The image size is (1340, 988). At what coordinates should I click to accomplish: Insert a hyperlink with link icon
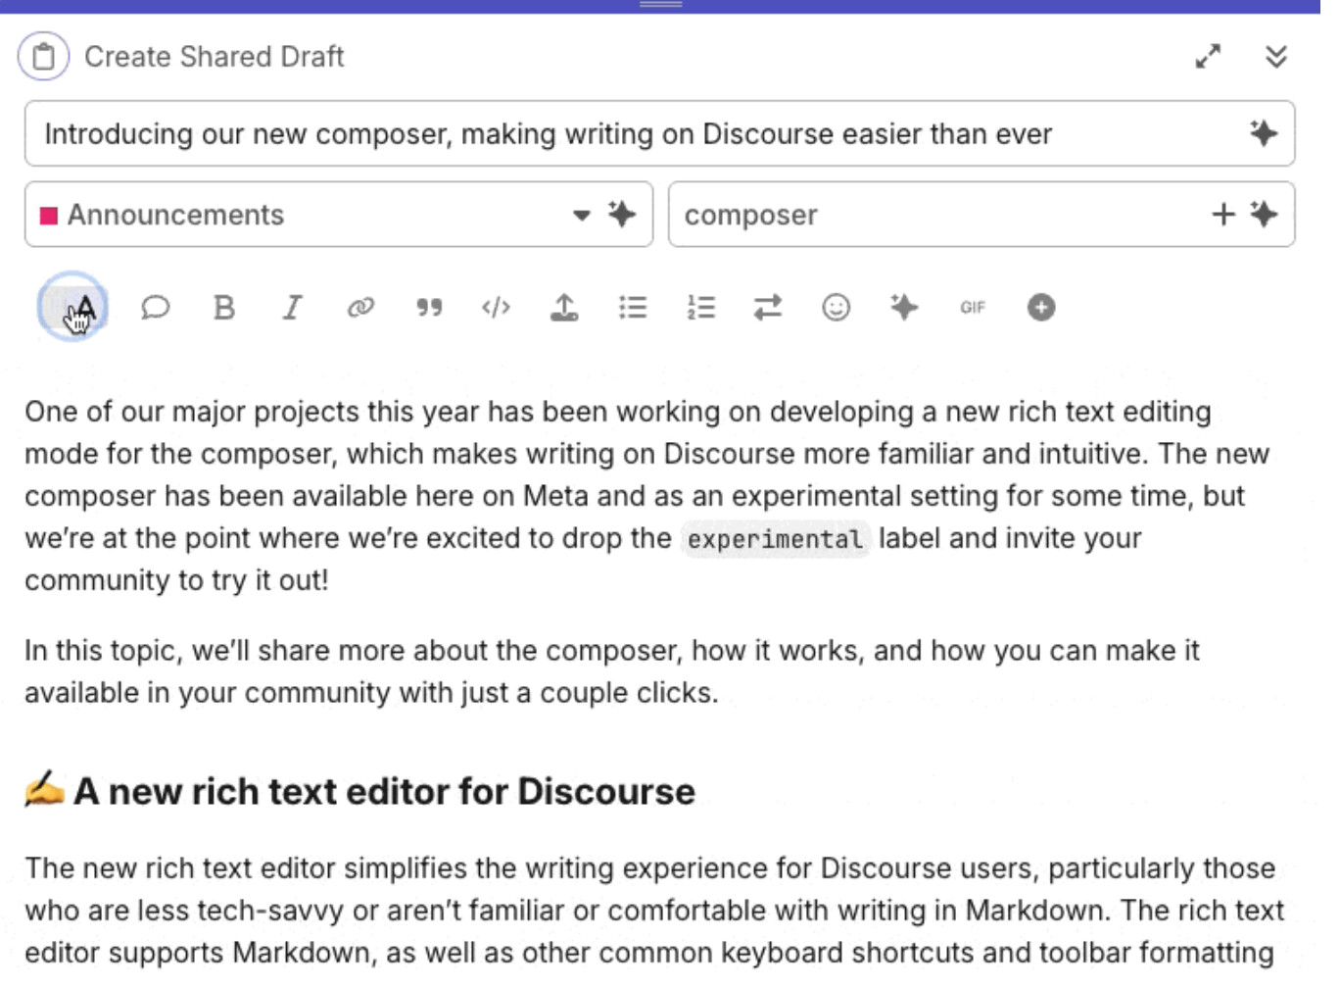[x=360, y=308]
